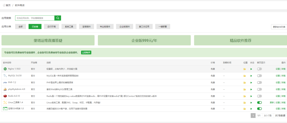
Task: Select the 运行环境 category tab
Action: tap(52, 27)
